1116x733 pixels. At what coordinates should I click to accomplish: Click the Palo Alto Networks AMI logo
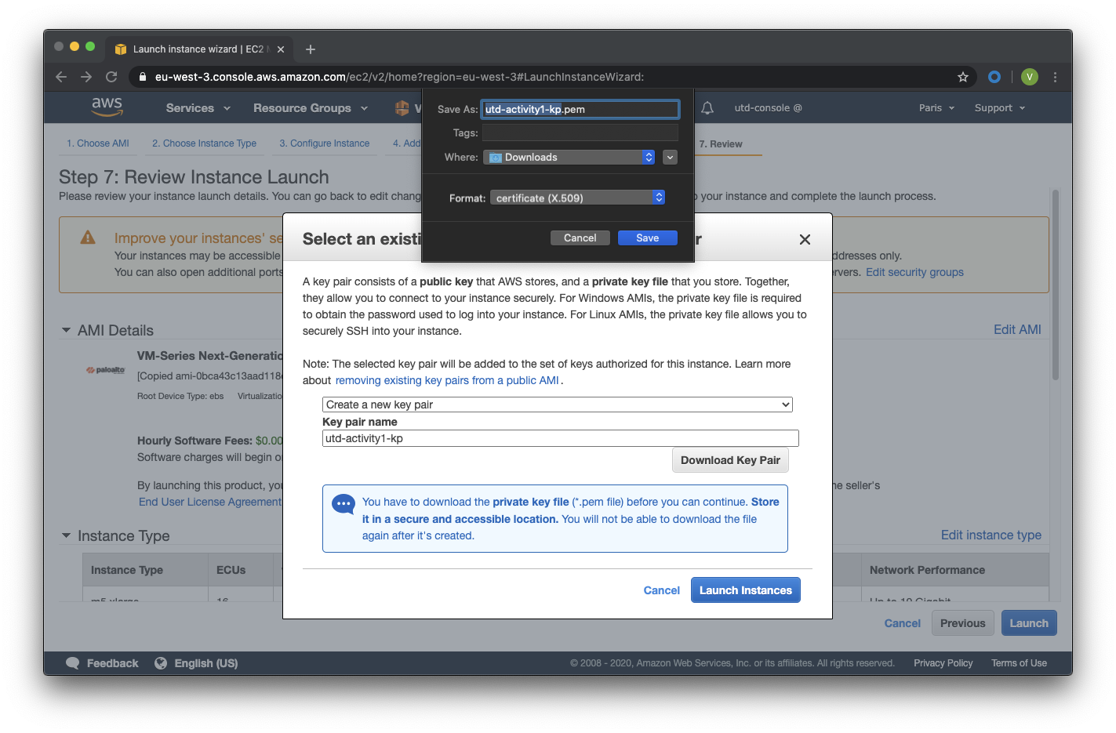(105, 370)
